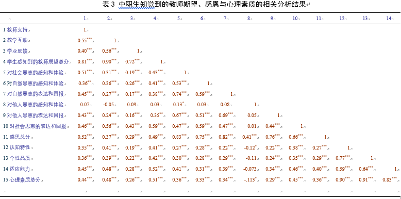This screenshot has width=401, height=199.
Task: Select row label 2 教学互动
Action: tap(15, 40)
